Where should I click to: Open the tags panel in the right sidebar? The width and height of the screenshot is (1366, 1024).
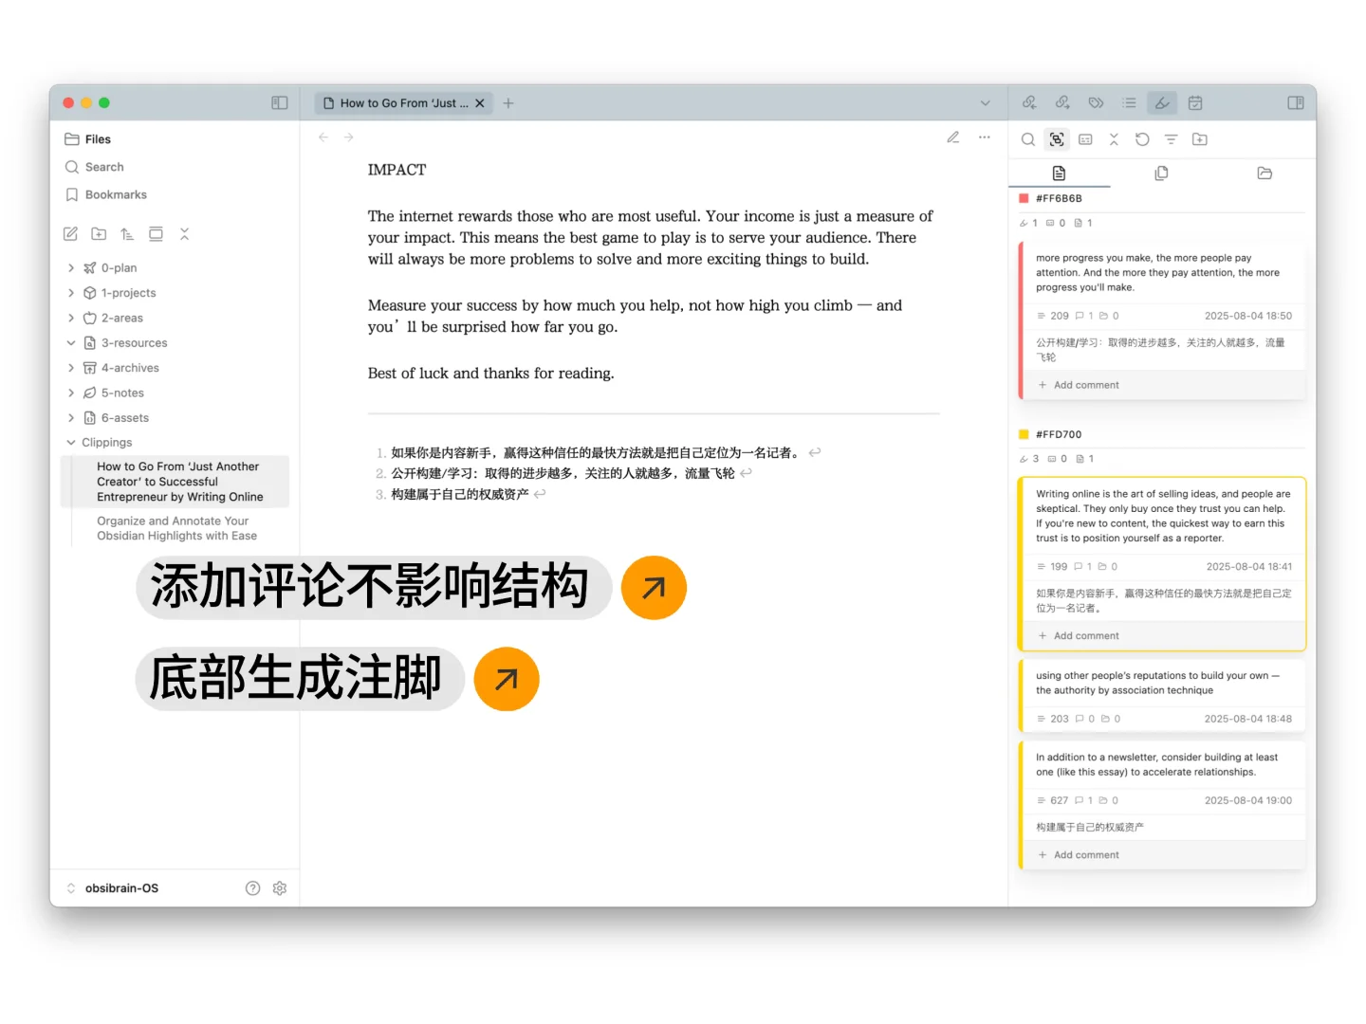coord(1096,102)
